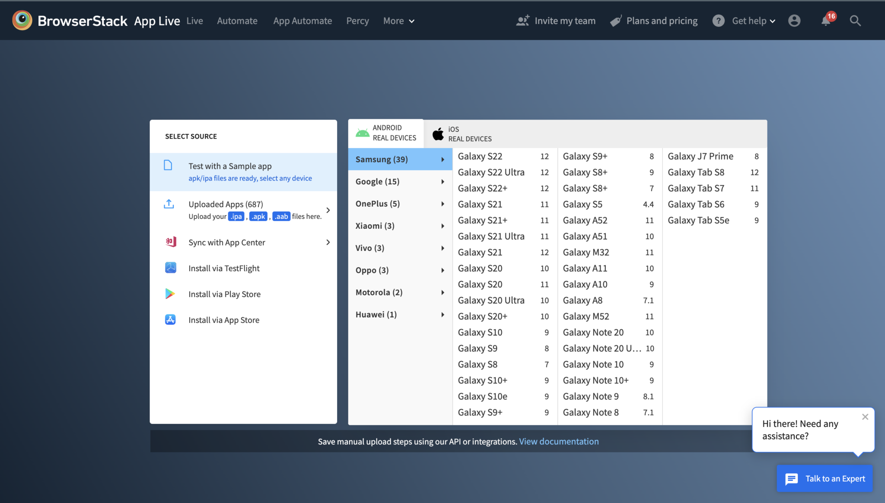Open the user account profile icon

tap(795, 20)
